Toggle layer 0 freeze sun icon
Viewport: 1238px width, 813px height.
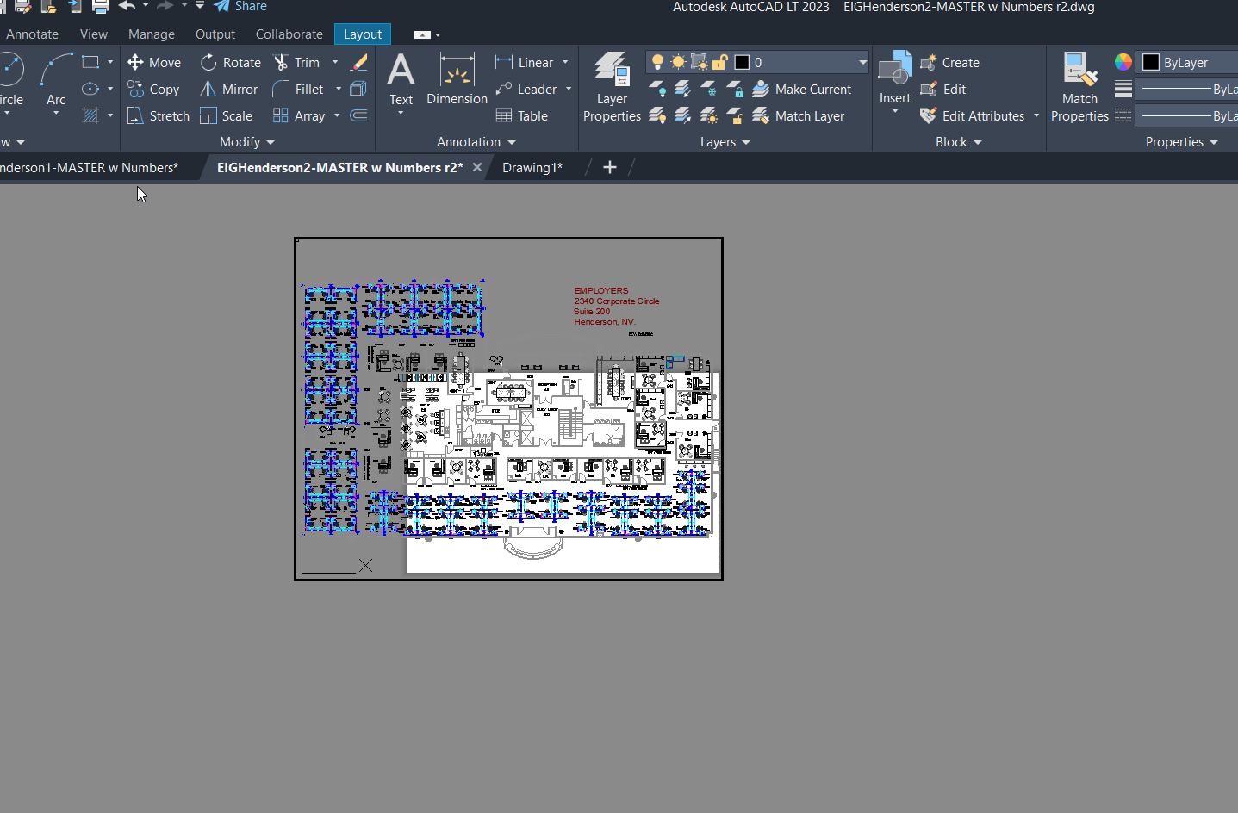click(x=678, y=62)
